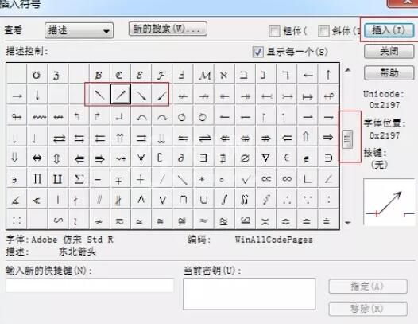Click the northeast arrow preview image

pyautogui.click(x=389, y=202)
